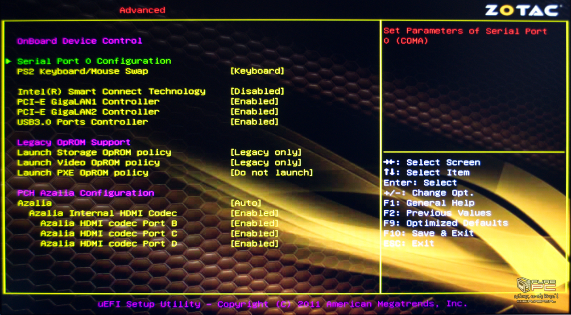
Task: Change PS2 Keyboard/Mouse Swap value
Action: click(257, 71)
